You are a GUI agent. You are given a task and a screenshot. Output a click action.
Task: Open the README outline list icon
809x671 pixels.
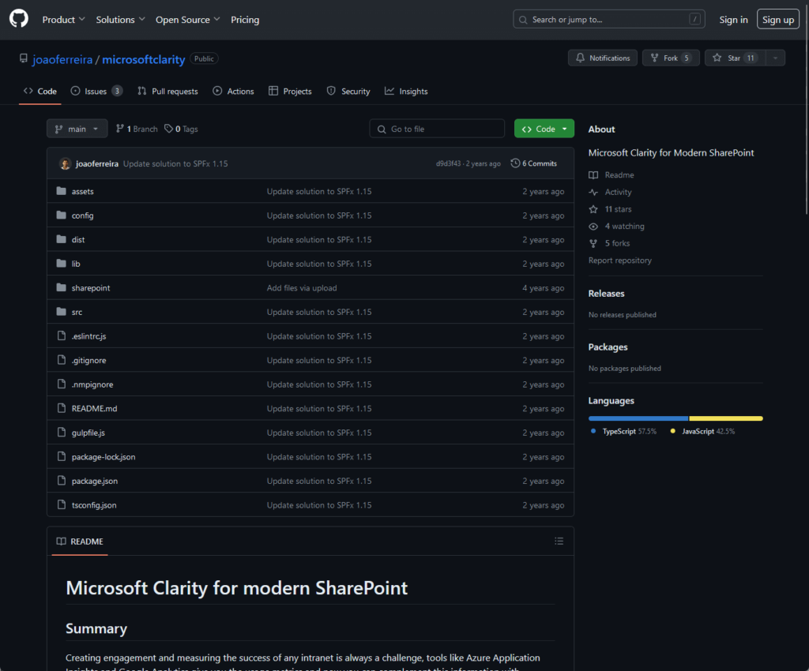coord(559,541)
